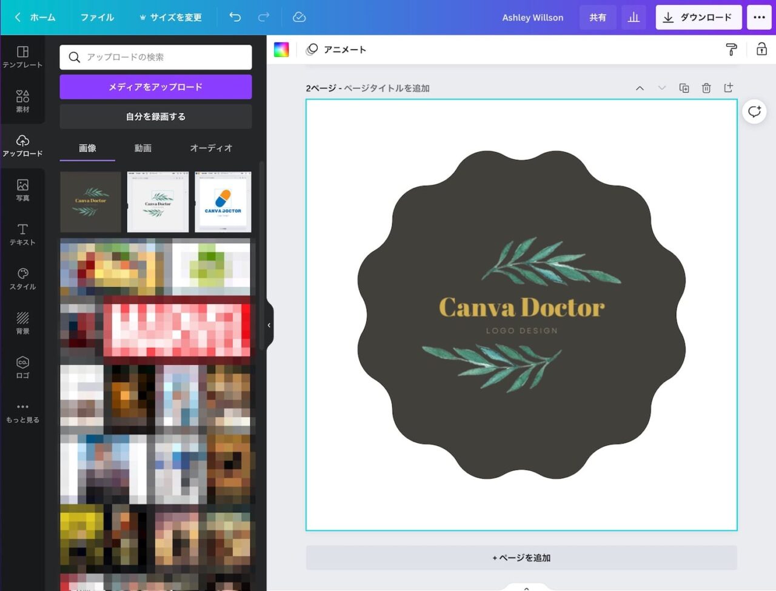Click the paint roller copy style icon
This screenshot has width=776, height=591.
pos(732,50)
